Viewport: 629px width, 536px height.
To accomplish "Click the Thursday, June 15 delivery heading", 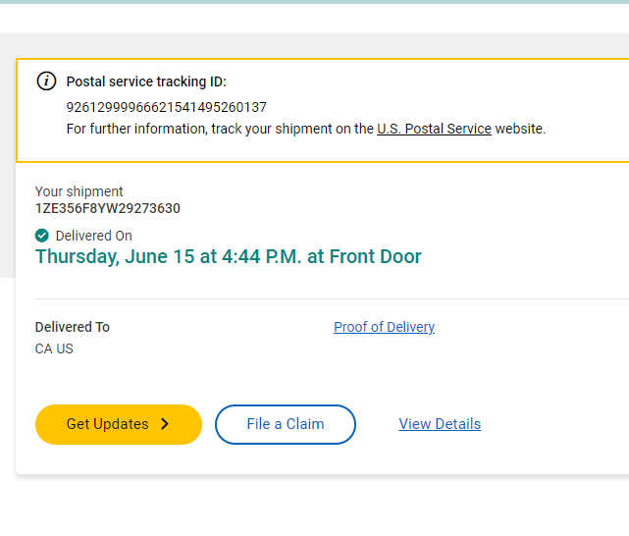I will (x=228, y=257).
